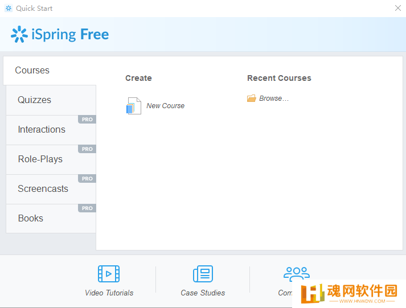The height and width of the screenshot is (308, 406).
Task: Click PRO badge on Role-Plays
Action: [87, 149]
